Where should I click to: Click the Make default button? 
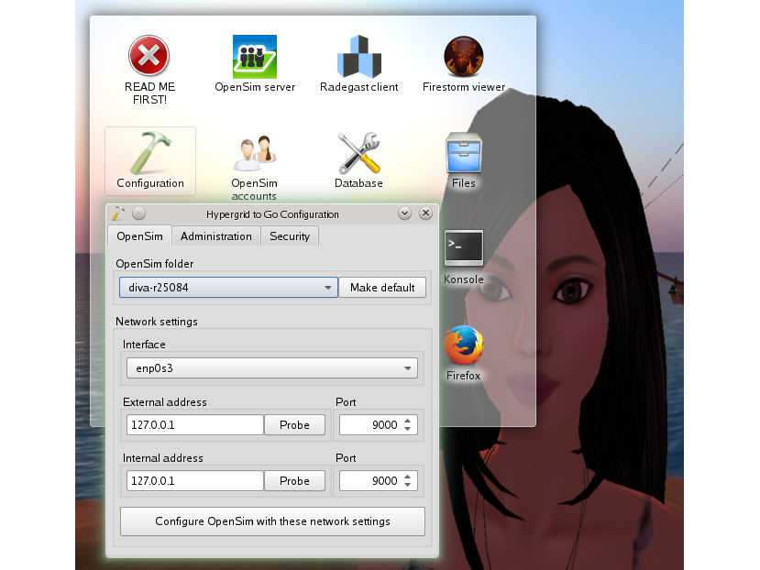tap(382, 288)
